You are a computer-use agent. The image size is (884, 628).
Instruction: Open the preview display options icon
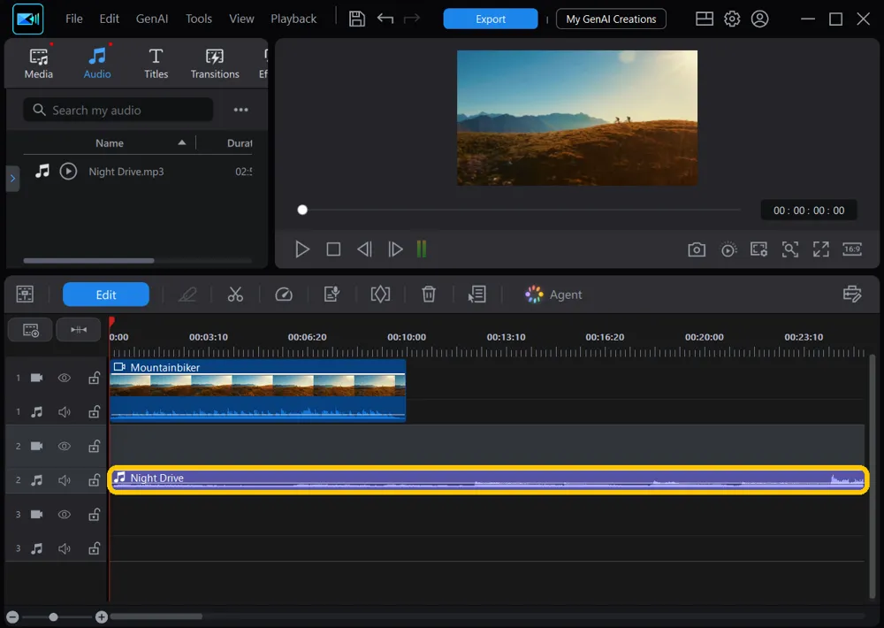click(x=758, y=249)
